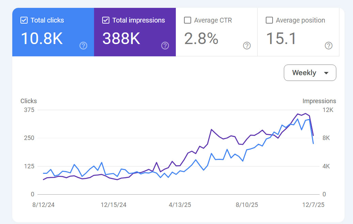
Task: Expand the Weekly selector to change to Daily
Action: pos(310,73)
